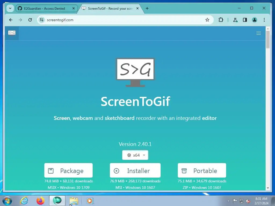275x206 pixels.
Task: Open Windows Explorer from taskbar
Action: [74, 201]
